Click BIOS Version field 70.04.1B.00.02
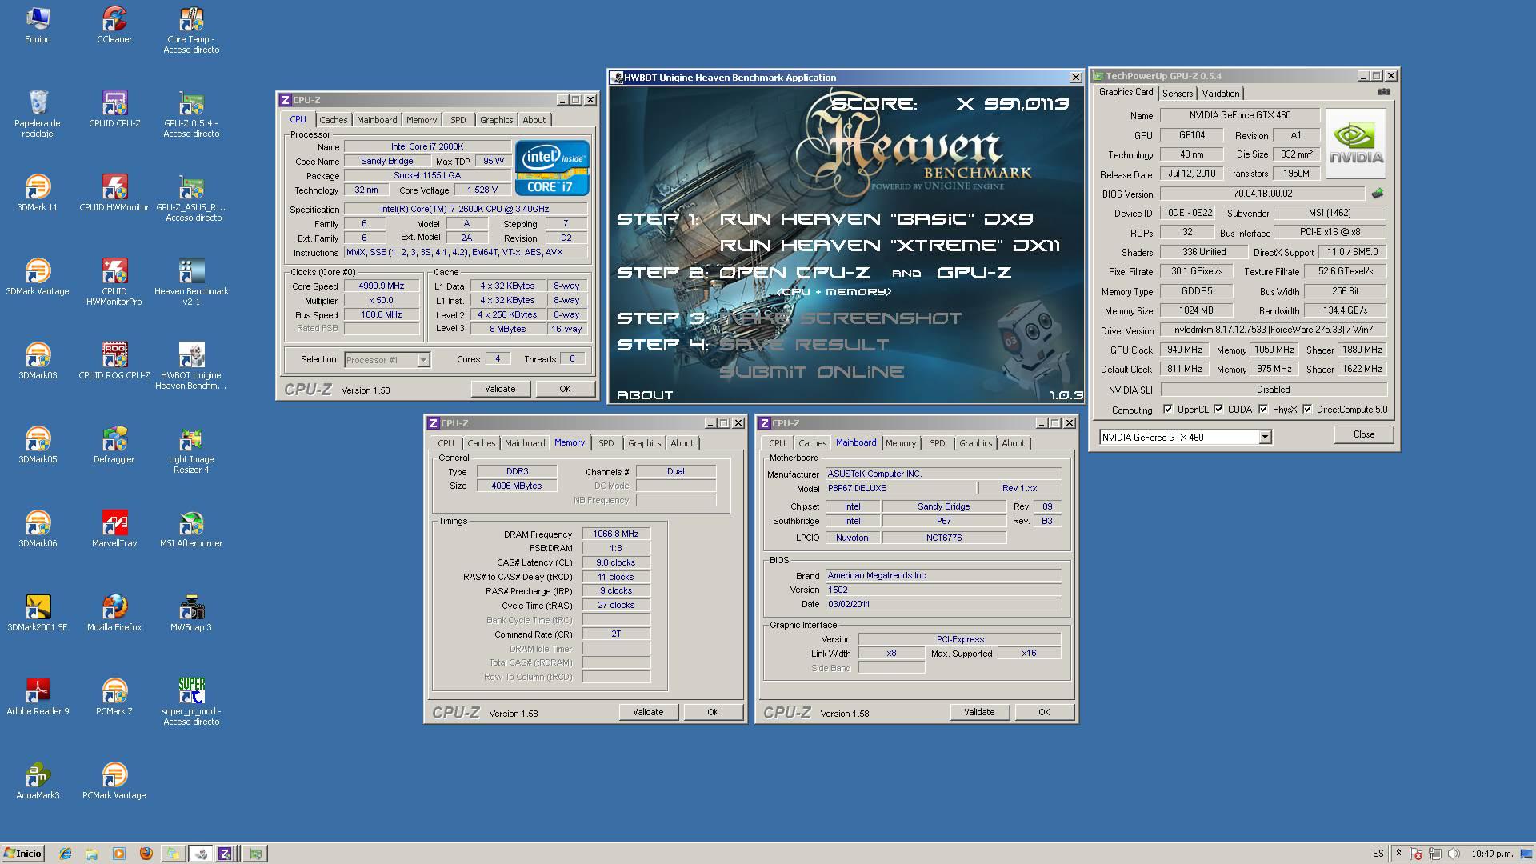 [1262, 194]
